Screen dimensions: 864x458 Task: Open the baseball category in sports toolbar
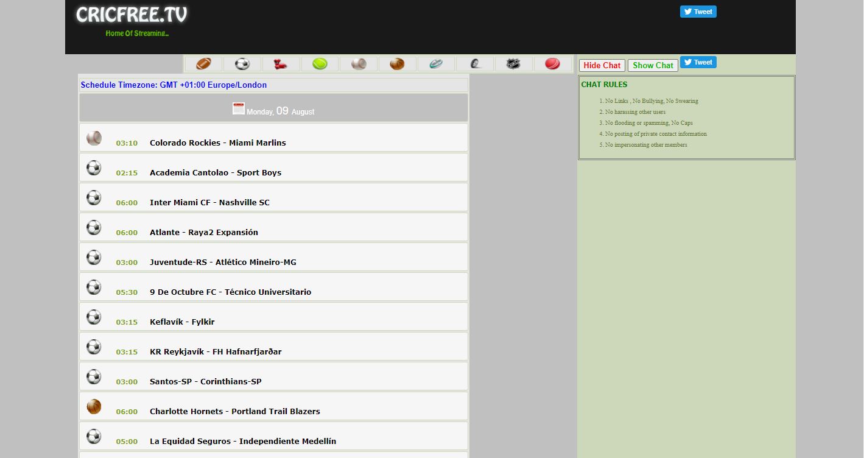(359, 64)
